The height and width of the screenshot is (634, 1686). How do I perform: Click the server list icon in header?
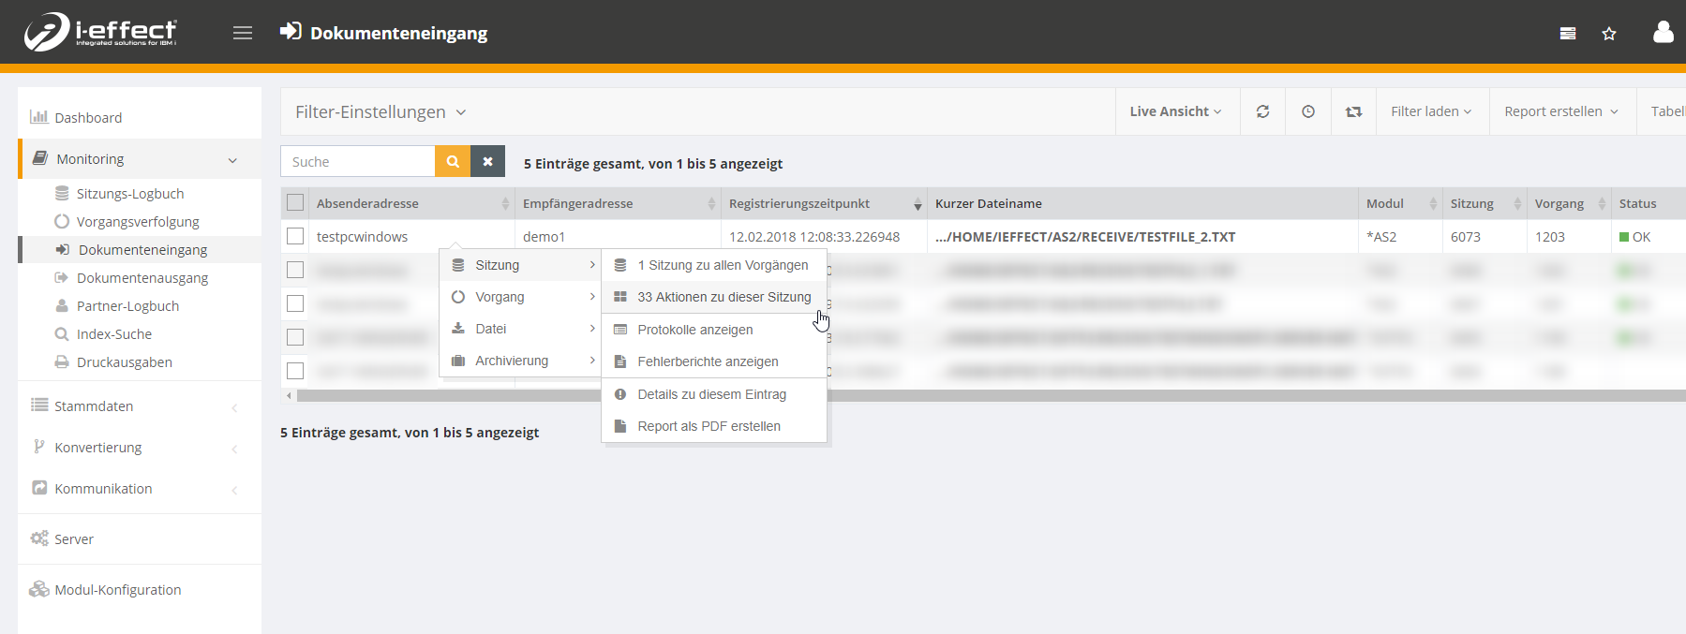(x=1568, y=34)
